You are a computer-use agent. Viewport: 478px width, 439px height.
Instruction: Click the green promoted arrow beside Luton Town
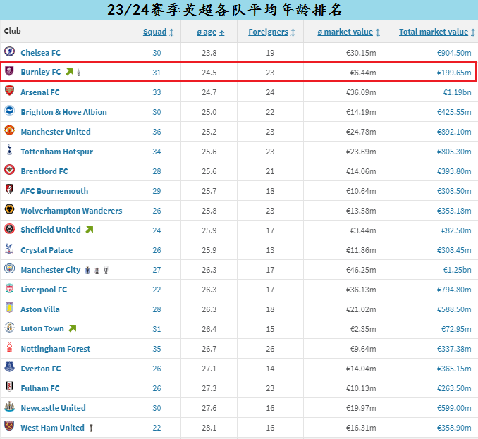tap(72, 328)
